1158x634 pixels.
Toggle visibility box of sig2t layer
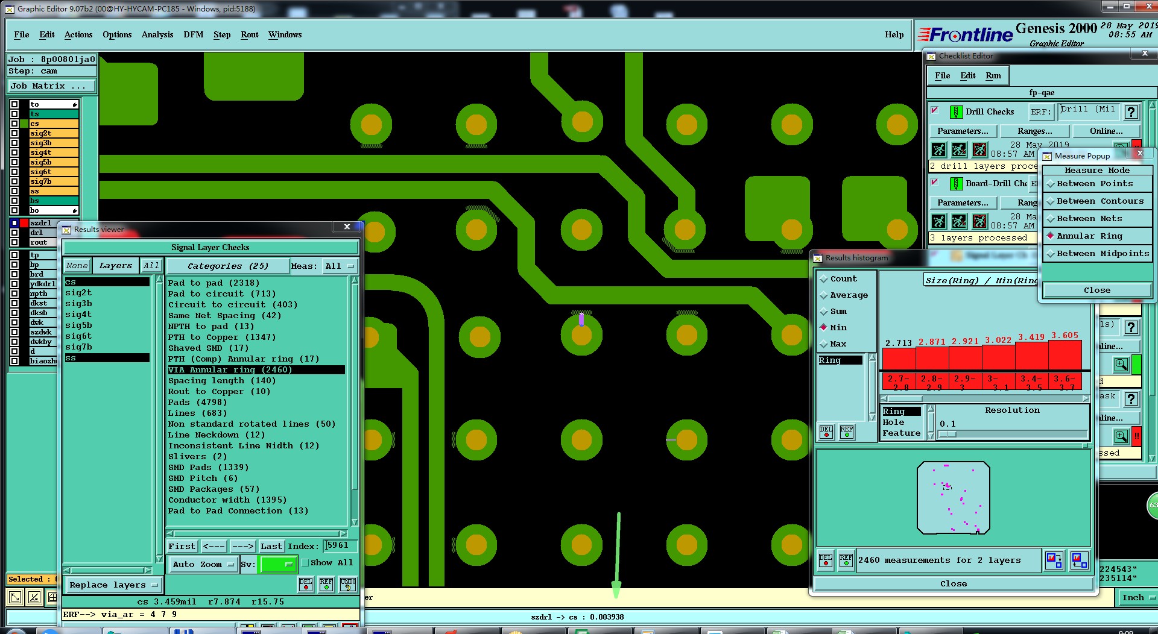[14, 133]
